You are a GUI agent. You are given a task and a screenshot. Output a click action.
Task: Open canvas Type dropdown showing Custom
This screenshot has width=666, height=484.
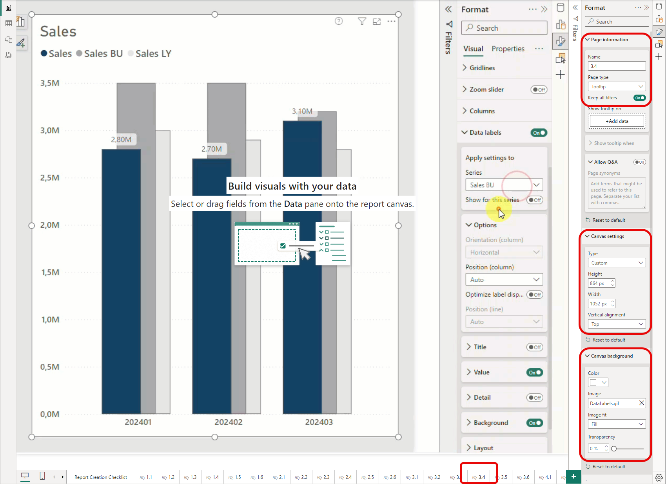(617, 263)
